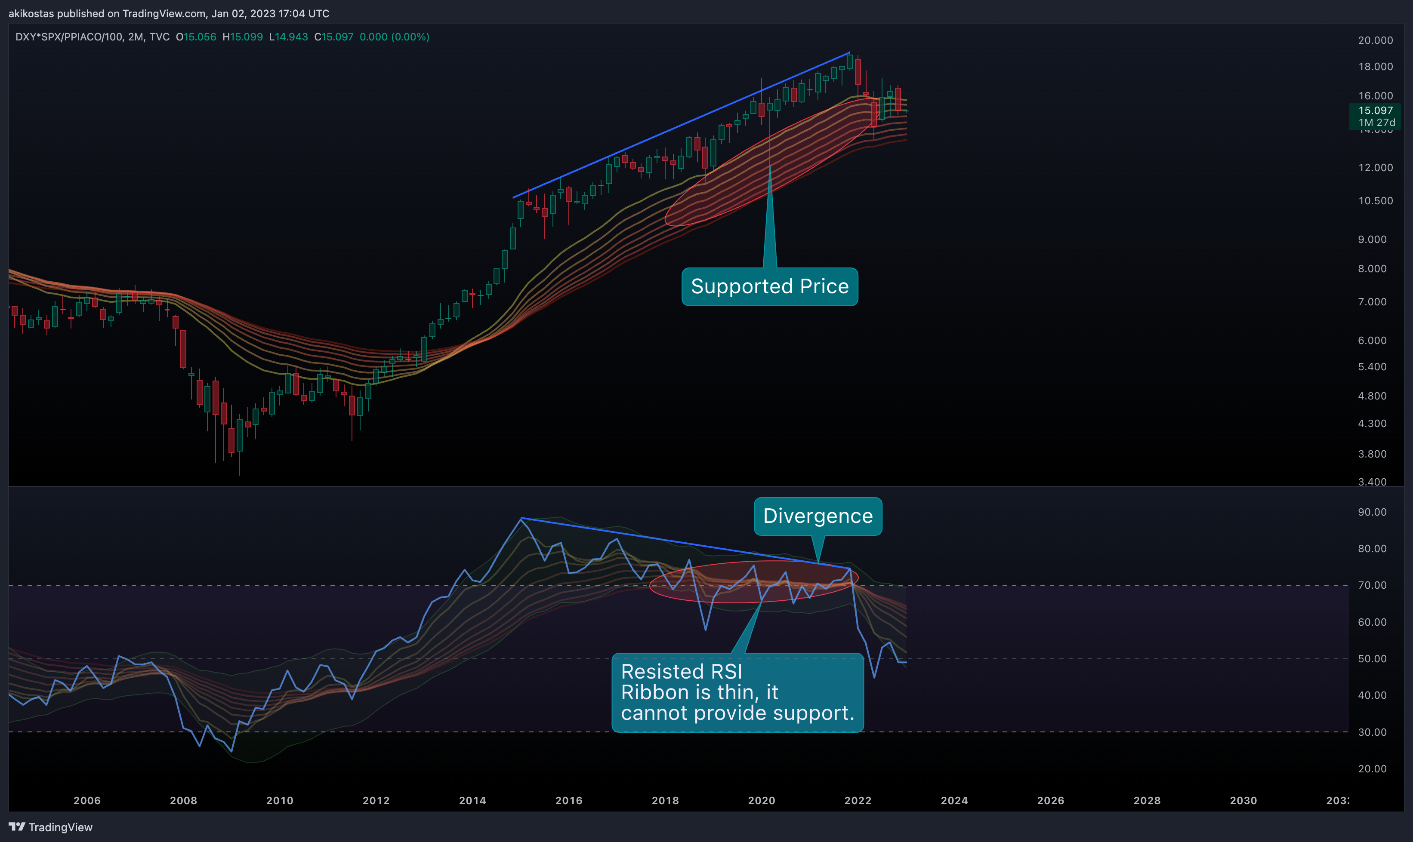Click the 2030 label on the time axis
The width and height of the screenshot is (1413, 842).
[1243, 800]
